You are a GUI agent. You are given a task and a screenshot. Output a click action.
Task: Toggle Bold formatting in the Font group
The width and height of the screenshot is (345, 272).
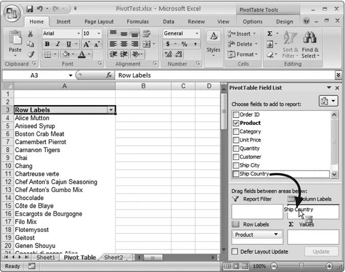(47, 44)
